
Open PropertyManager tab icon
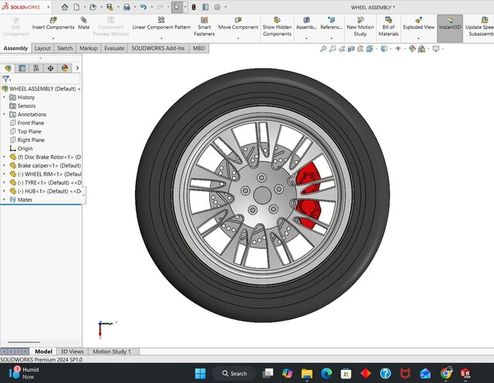(x=22, y=68)
